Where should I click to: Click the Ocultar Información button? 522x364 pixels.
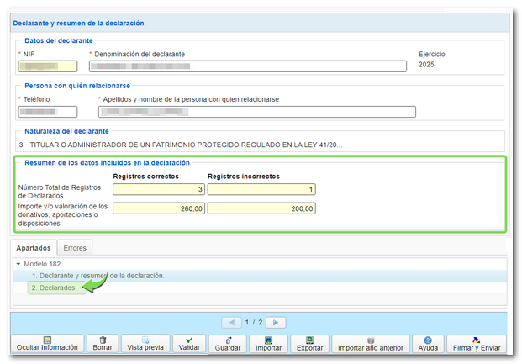[47, 343]
